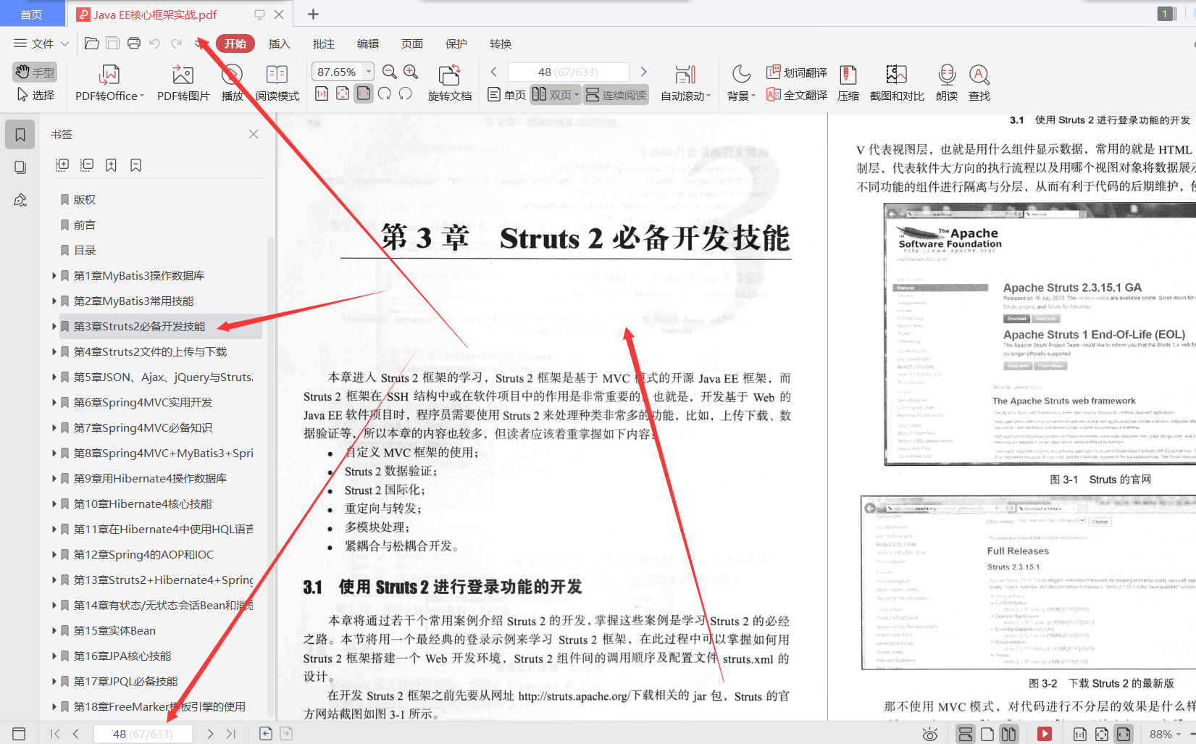Click the zoom in magnifier icon
The width and height of the screenshot is (1196, 744).
[x=411, y=72]
